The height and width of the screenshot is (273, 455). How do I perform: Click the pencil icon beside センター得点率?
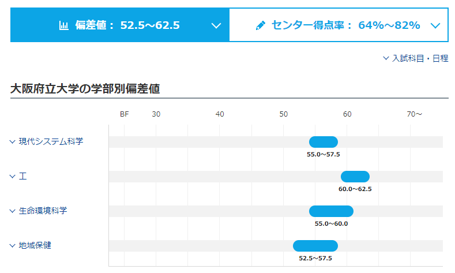tap(260, 25)
